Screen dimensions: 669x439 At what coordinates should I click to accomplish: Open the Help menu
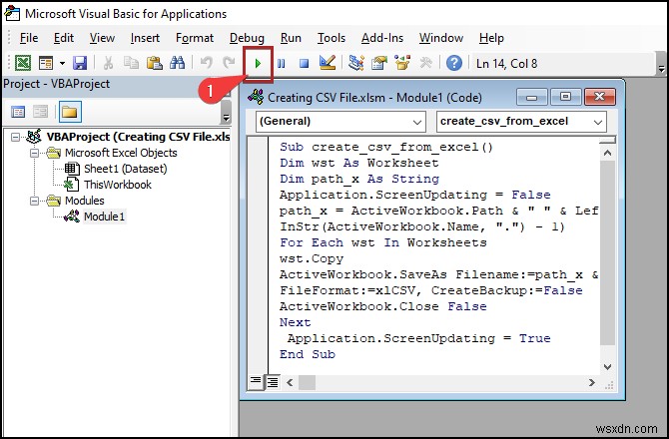coord(491,38)
